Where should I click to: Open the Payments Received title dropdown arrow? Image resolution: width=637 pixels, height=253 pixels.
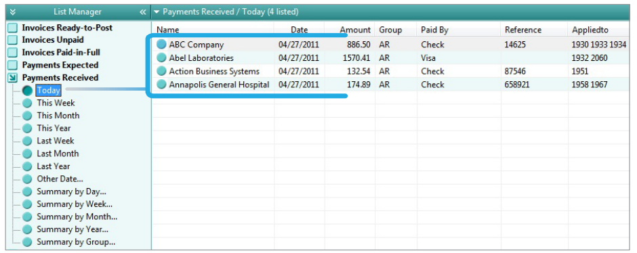pyautogui.click(x=157, y=12)
